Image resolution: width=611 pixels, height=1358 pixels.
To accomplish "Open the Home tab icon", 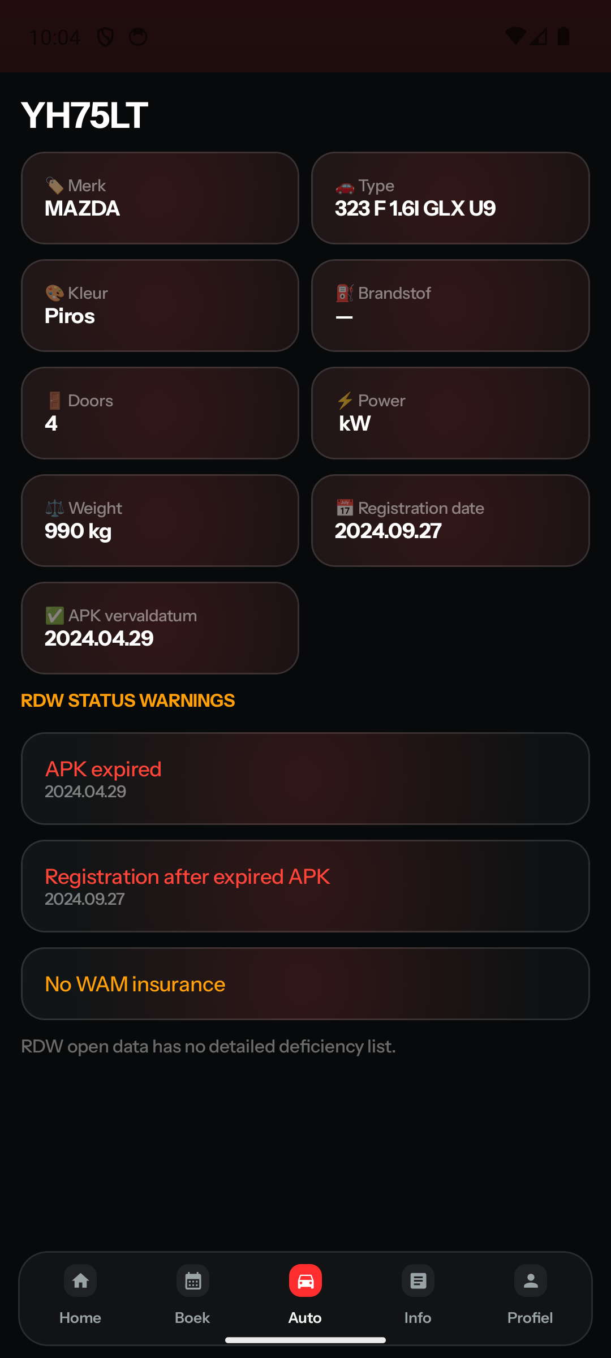I will 80,1280.
